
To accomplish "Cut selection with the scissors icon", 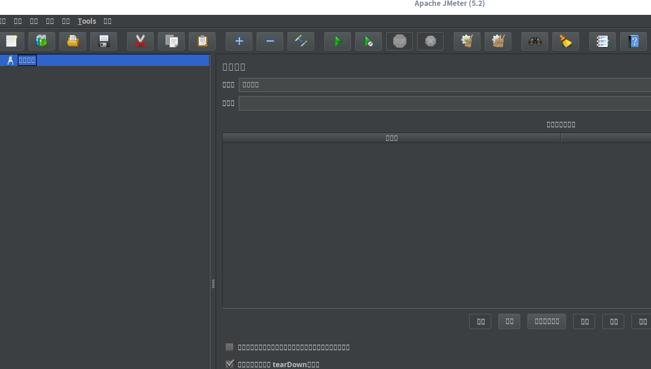I will click(140, 41).
